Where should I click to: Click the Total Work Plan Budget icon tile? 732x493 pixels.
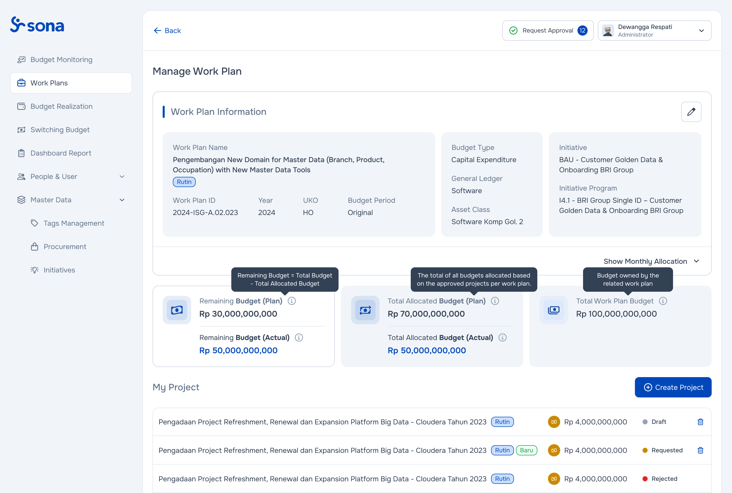pyautogui.click(x=553, y=310)
